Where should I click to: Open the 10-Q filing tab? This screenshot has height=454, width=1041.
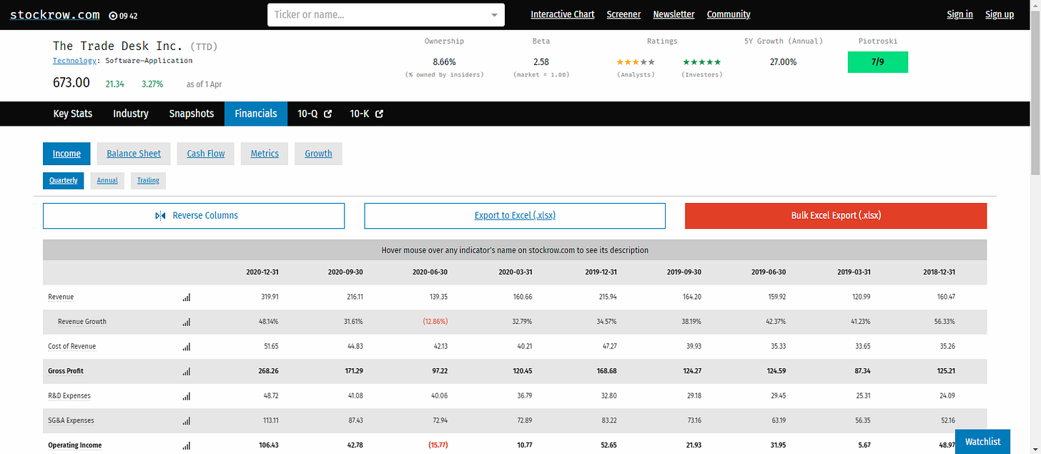tap(315, 114)
